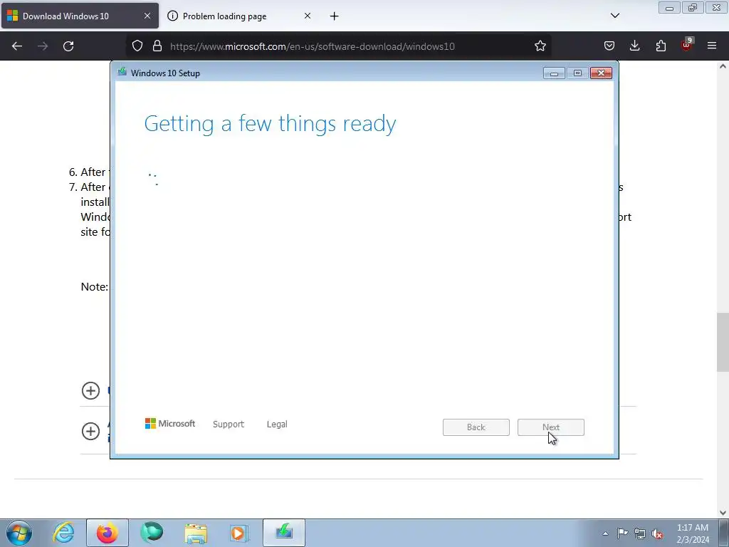Click Windows 10 Setup title icon

(122, 72)
